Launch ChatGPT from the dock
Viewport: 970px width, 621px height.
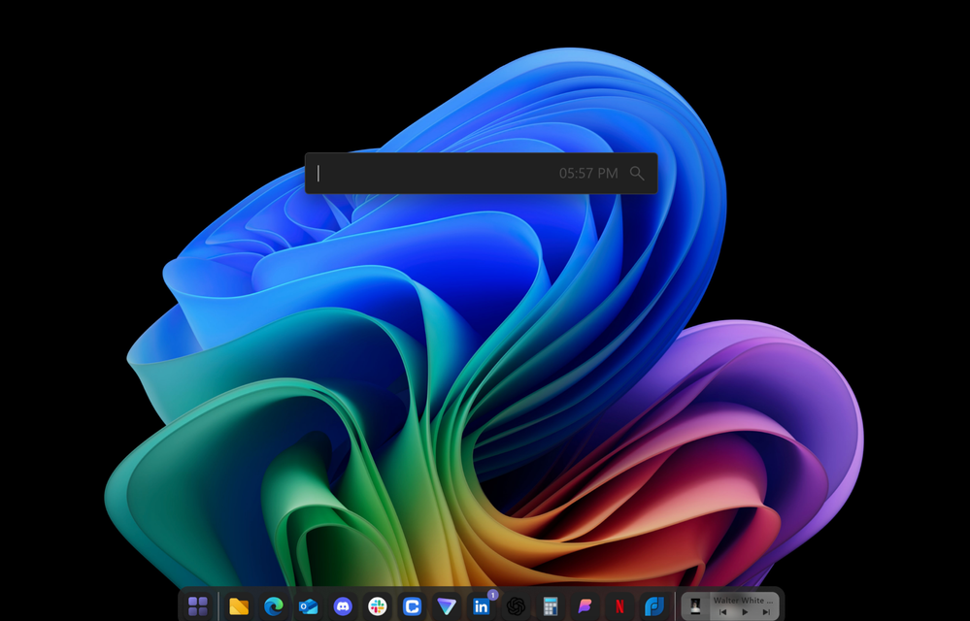click(516, 606)
